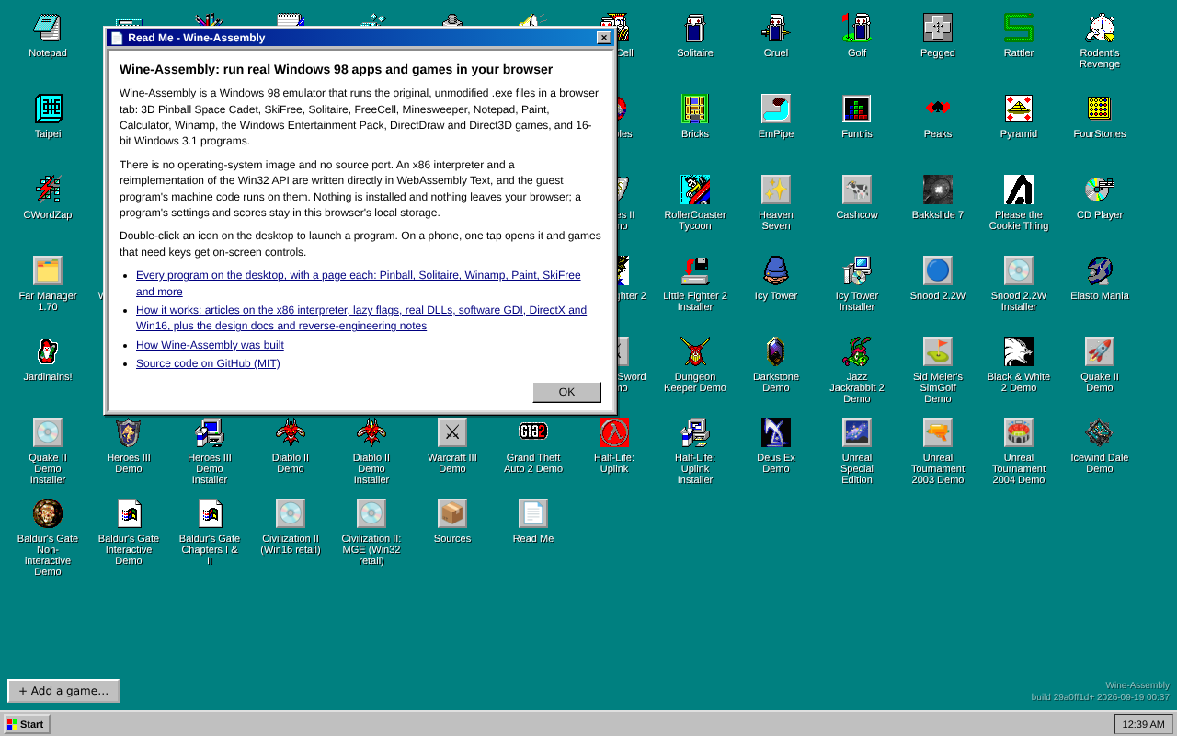
Task: Close the Read Me dialog window
Action: [x=603, y=38]
